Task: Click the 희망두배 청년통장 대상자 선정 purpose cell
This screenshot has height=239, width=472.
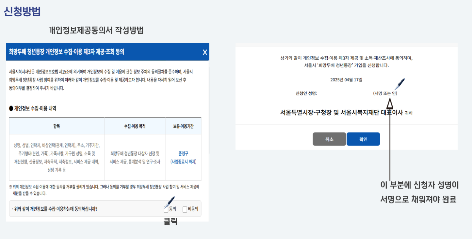Action: pos(135,158)
